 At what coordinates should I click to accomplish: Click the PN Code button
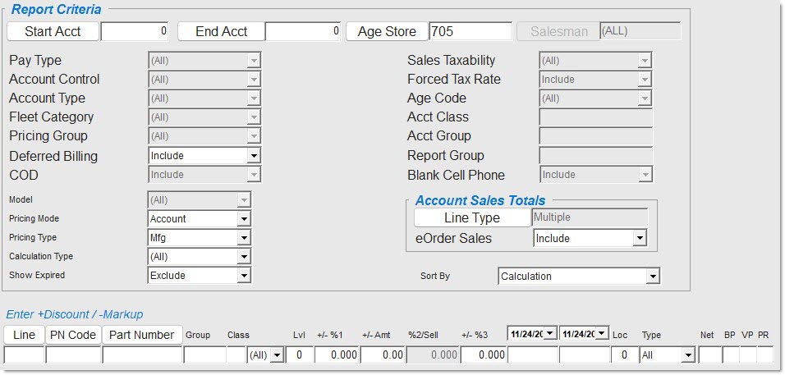(x=73, y=335)
